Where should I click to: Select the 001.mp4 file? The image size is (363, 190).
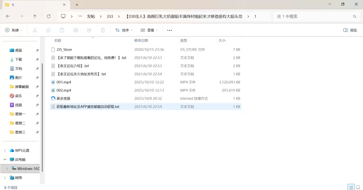64,82
